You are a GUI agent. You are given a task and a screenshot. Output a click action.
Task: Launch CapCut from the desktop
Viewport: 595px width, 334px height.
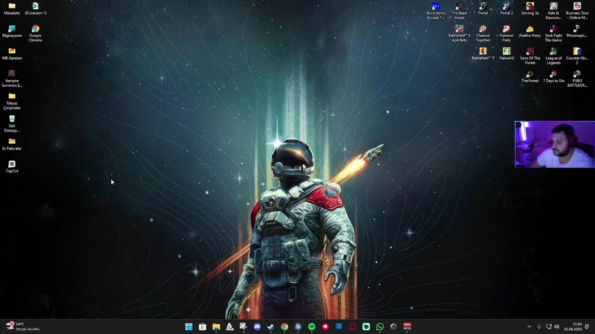coord(12,167)
